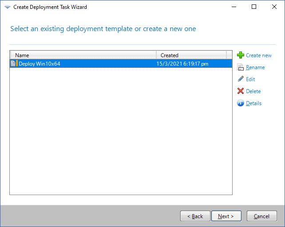The width and height of the screenshot is (285, 227).
Task: Click the Rename icon beside the list
Action: point(241,67)
